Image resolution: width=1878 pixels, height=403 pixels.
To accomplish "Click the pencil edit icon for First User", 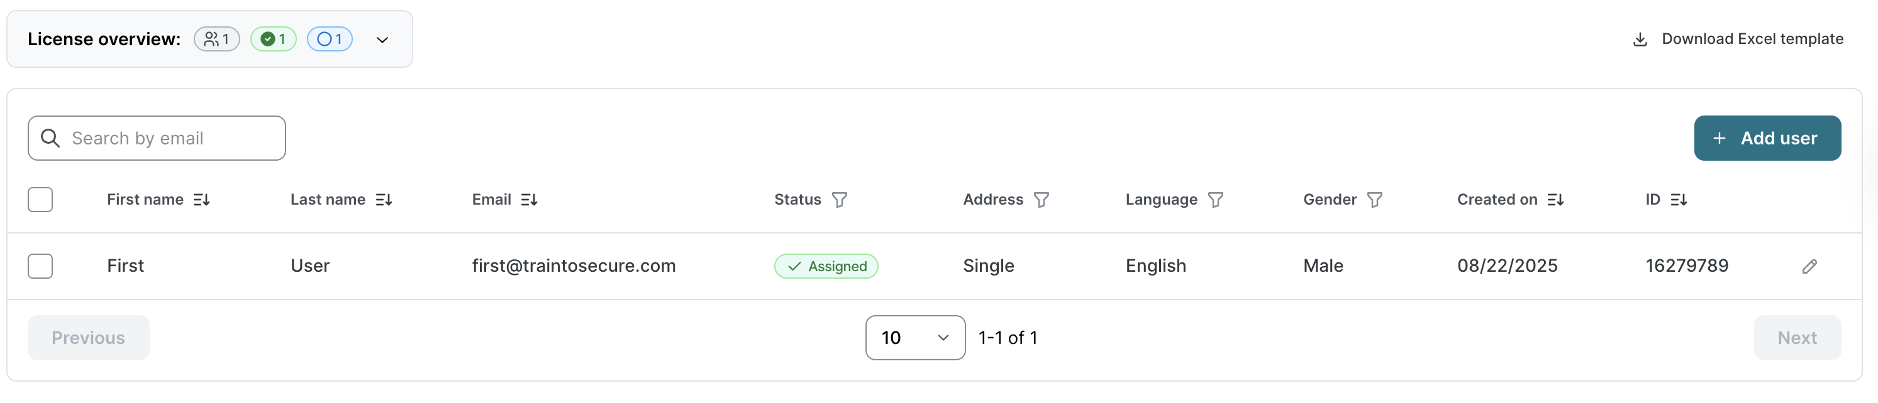I will click(1809, 266).
